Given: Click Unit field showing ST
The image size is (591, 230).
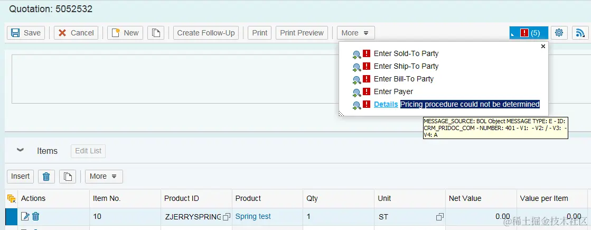Looking at the screenshot, I should 405,217.
